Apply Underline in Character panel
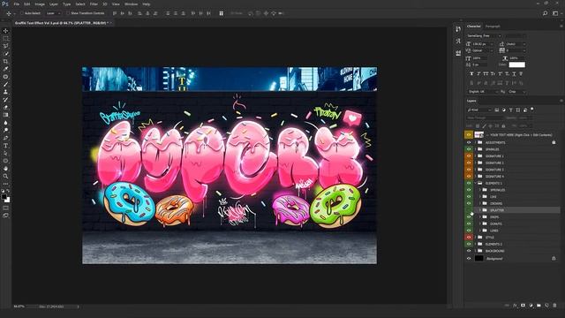The image size is (565, 318). pyautogui.click(x=514, y=73)
